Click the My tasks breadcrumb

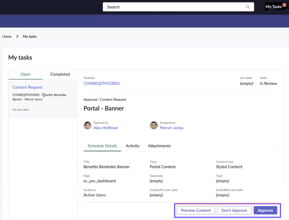[30, 36]
